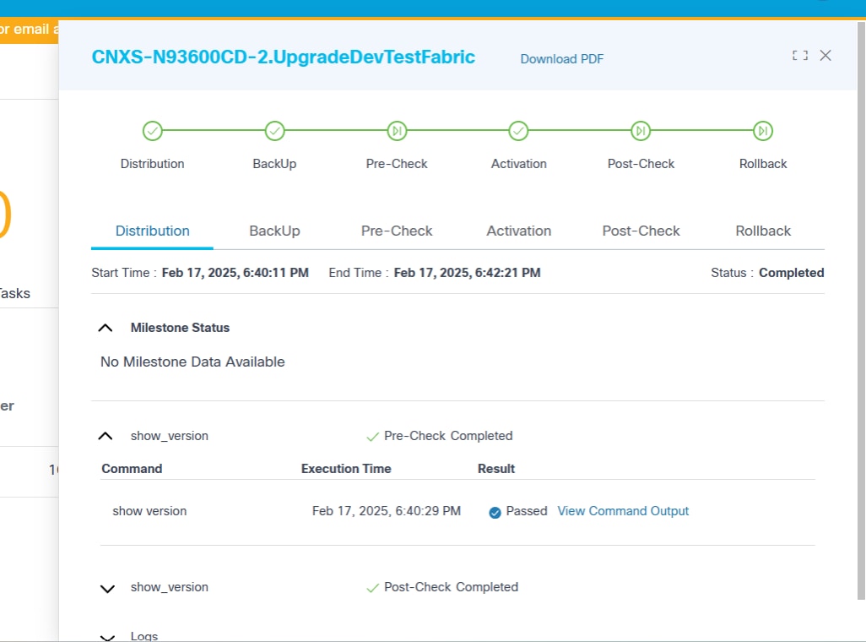This screenshot has width=866, height=642.
Task: Collapse the Pre-Check show_version section
Action: (106, 436)
